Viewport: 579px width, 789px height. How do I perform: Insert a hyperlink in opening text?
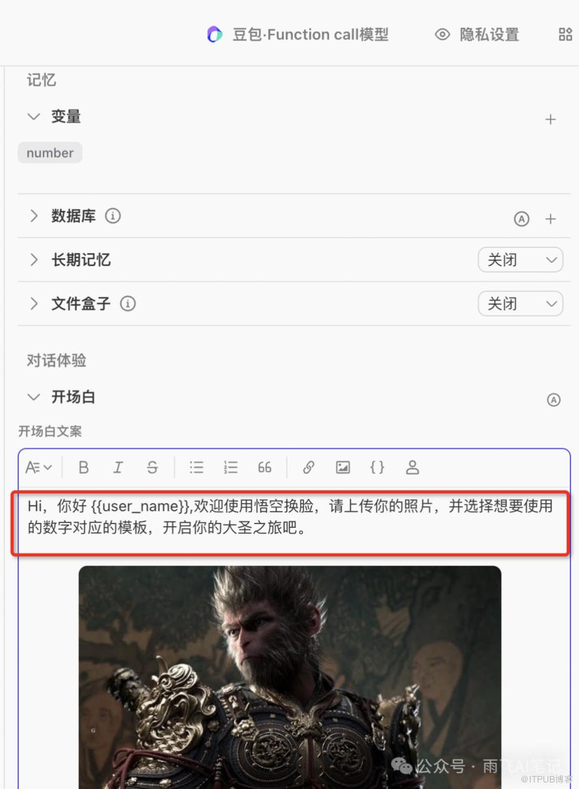pos(308,467)
